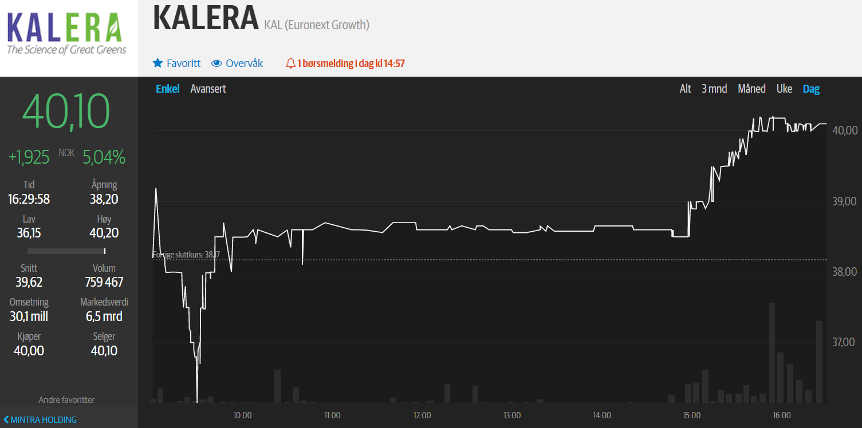Click the Volum value 759 467

click(104, 282)
